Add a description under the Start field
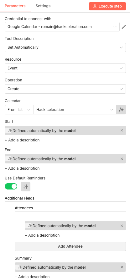The image size is (130, 280). pos(22,140)
